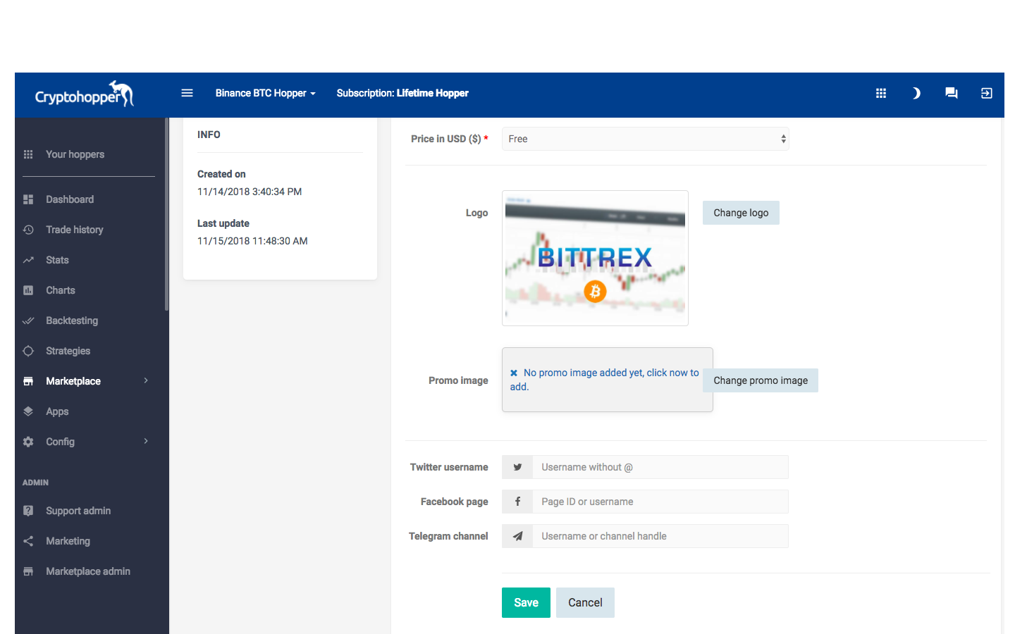The height and width of the screenshot is (634, 1015).
Task: Click the Config gear icon
Action: coord(28,442)
